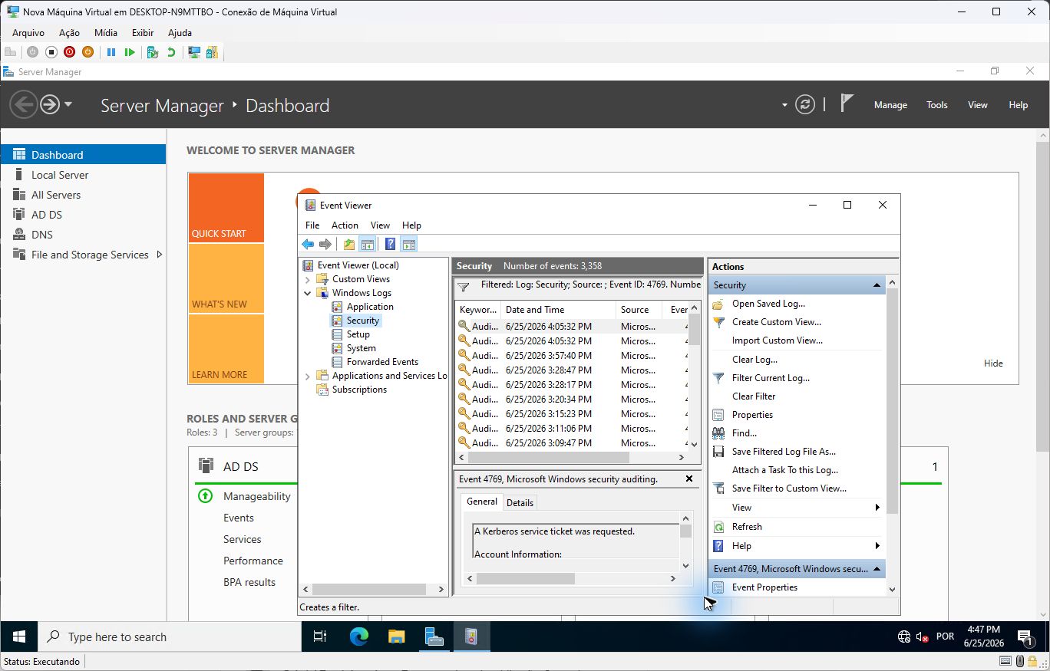Screen dimensions: 1050x671
Task: Open the Tools menu in Server Manager
Action: coord(936,105)
